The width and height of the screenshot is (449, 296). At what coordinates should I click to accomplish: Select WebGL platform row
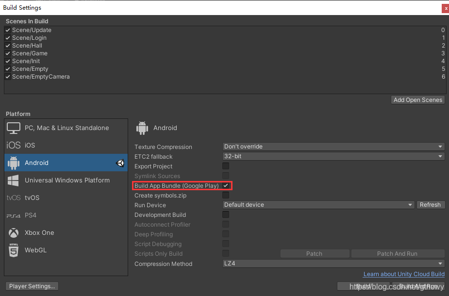[66, 250]
